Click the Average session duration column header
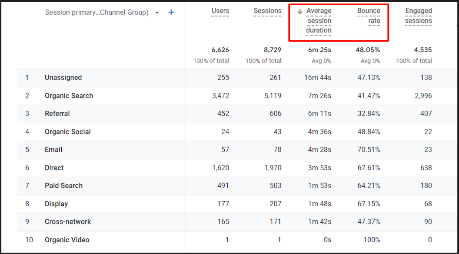The image size is (459, 254). click(319, 20)
